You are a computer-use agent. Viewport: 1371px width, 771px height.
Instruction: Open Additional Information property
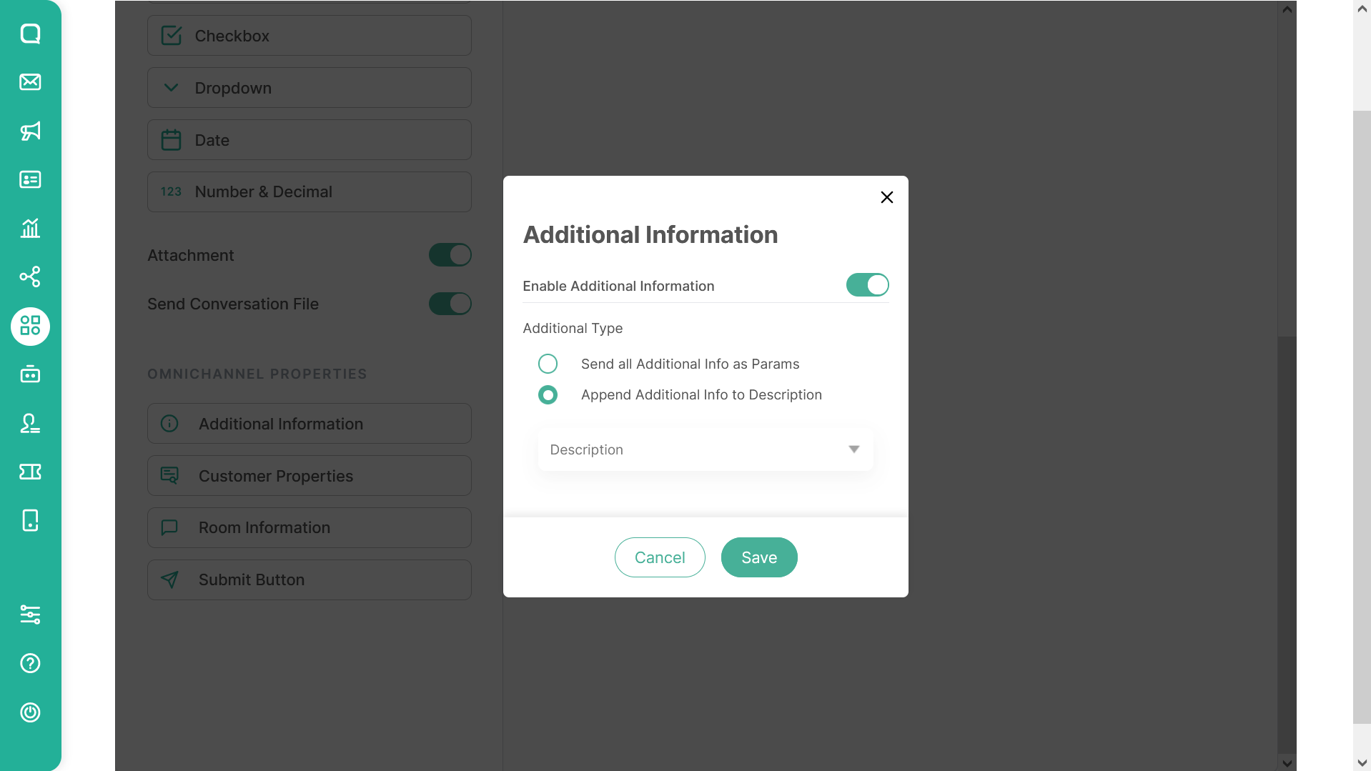[310, 424]
